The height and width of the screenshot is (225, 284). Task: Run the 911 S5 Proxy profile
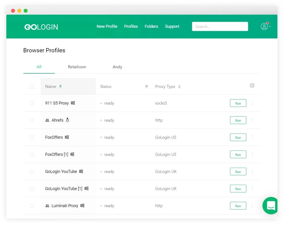(x=238, y=103)
